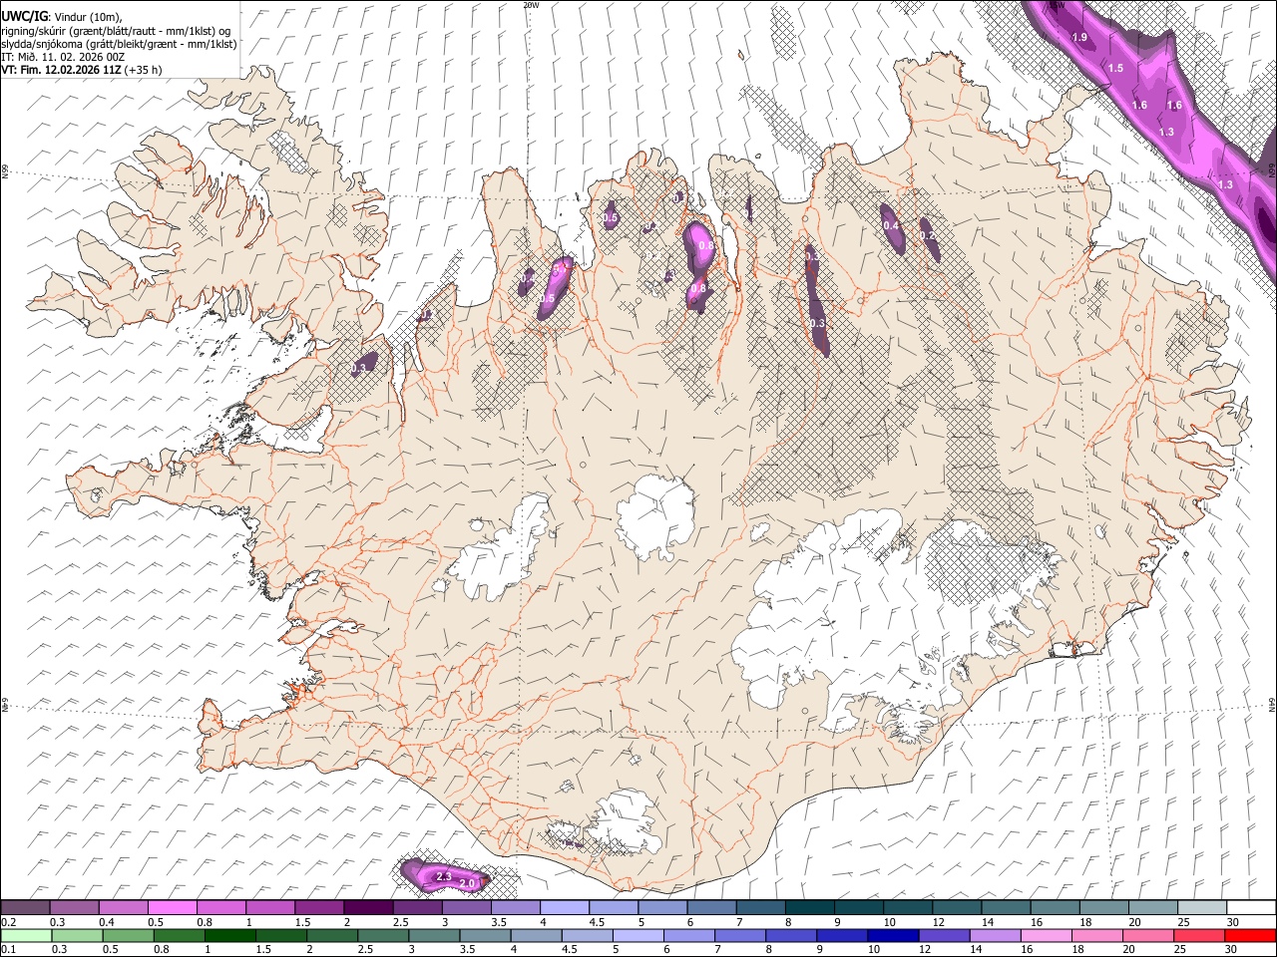Image resolution: width=1277 pixels, height=957 pixels.
Task: Select the VT valid time line
Action: pos(82,70)
